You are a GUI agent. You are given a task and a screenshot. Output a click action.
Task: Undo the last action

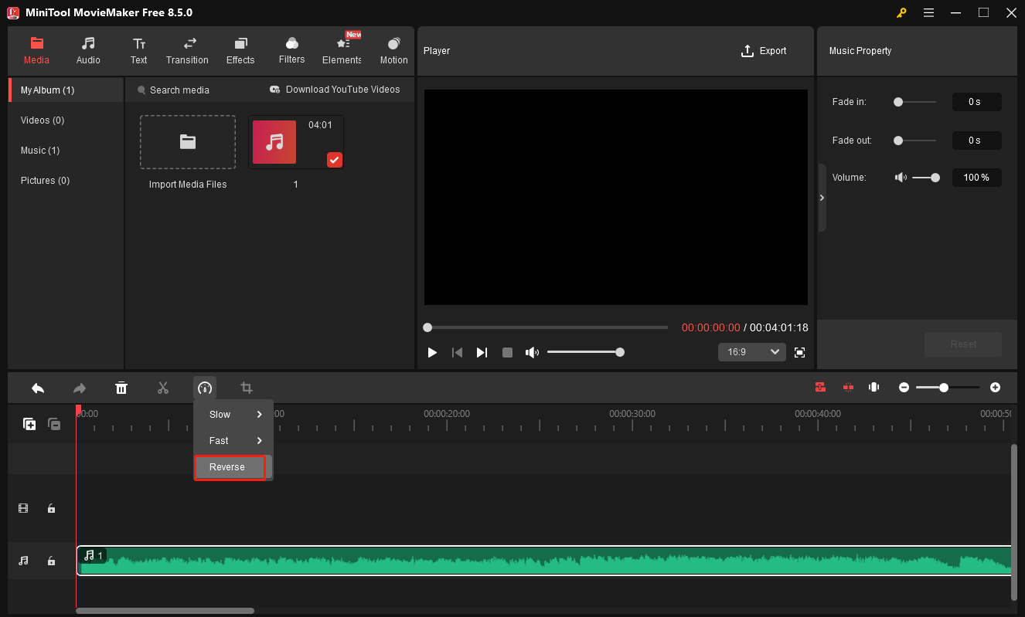point(38,388)
